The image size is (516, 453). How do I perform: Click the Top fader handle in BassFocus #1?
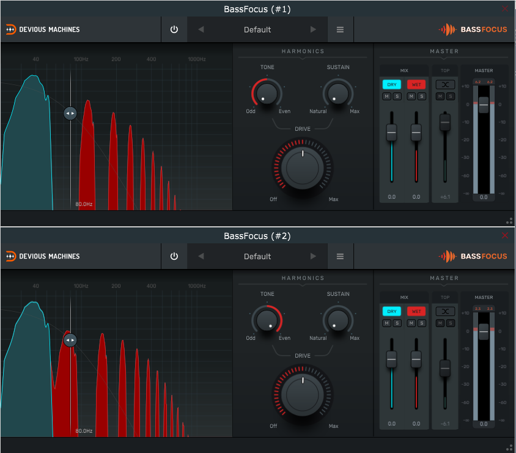[445, 122]
